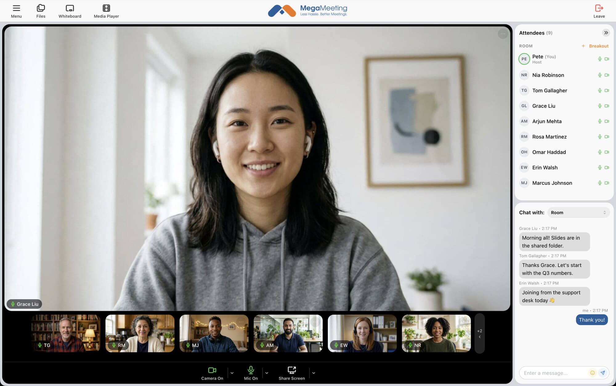Click Pete's host microphone icon

600,59
